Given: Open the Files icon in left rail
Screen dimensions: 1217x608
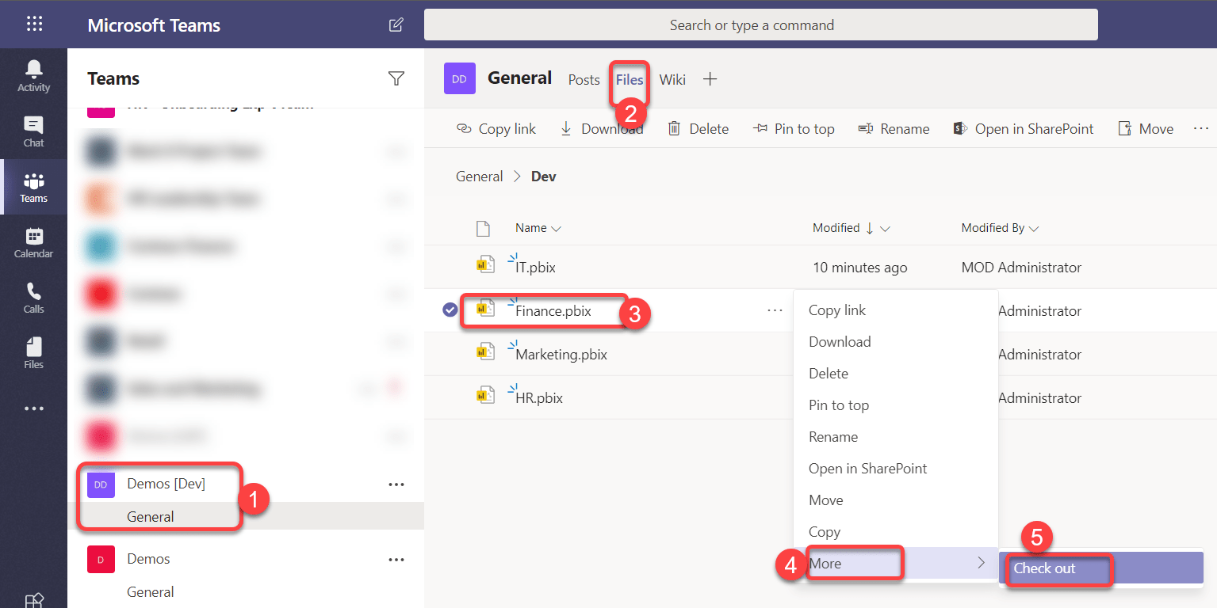Looking at the screenshot, I should (33, 353).
